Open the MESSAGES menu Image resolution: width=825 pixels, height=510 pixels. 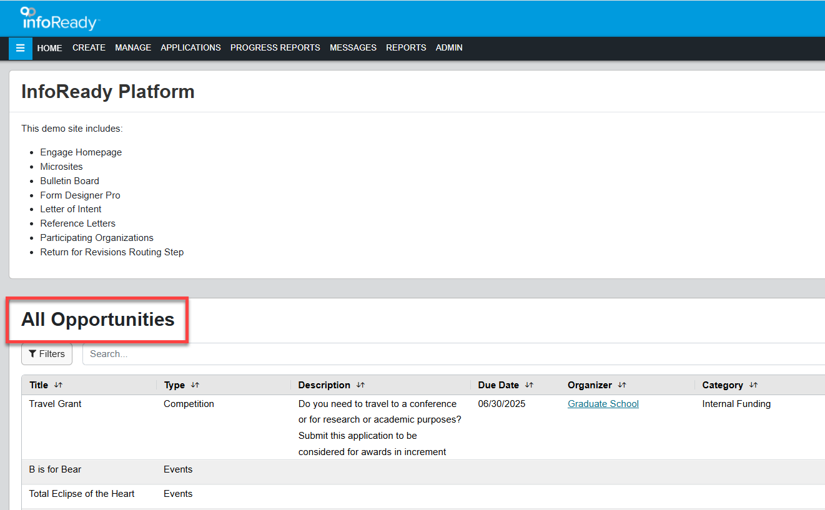(353, 48)
